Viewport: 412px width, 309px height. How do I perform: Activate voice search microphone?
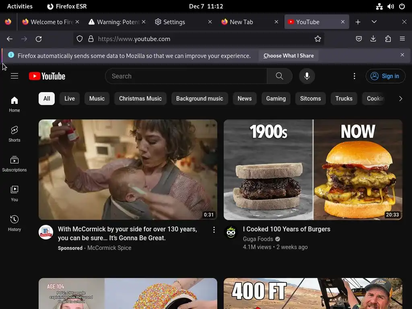[x=307, y=76]
